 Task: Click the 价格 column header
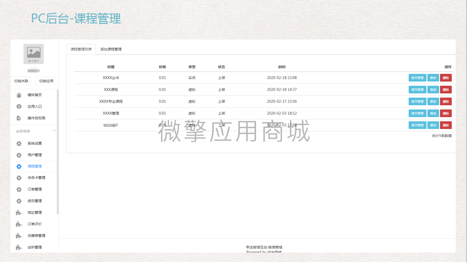(162, 67)
